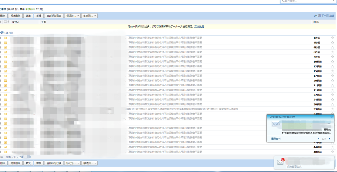Show previous message in popup with left arrow

[319, 139]
